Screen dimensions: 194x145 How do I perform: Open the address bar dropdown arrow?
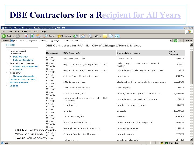click(x=171, y=41)
